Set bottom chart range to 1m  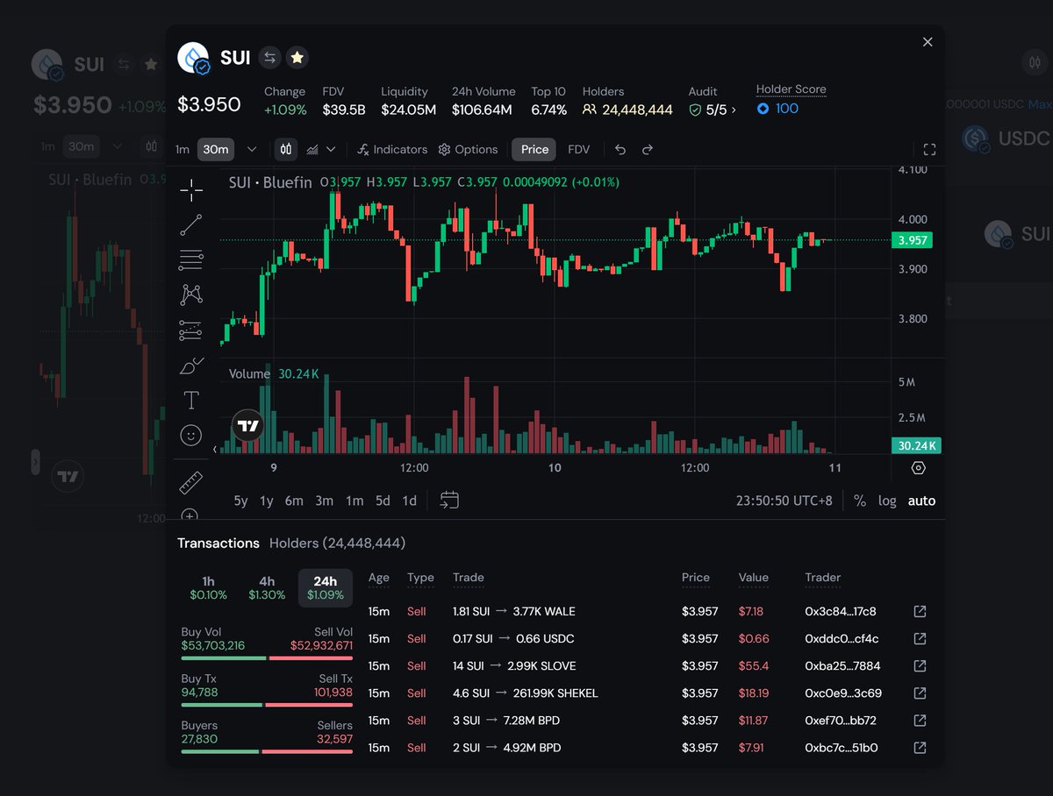[355, 501]
